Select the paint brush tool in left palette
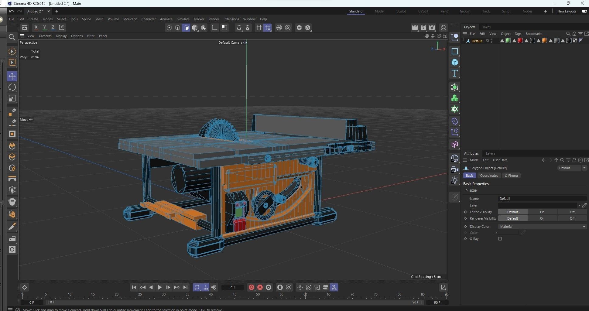589x311 pixels. tap(12, 227)
